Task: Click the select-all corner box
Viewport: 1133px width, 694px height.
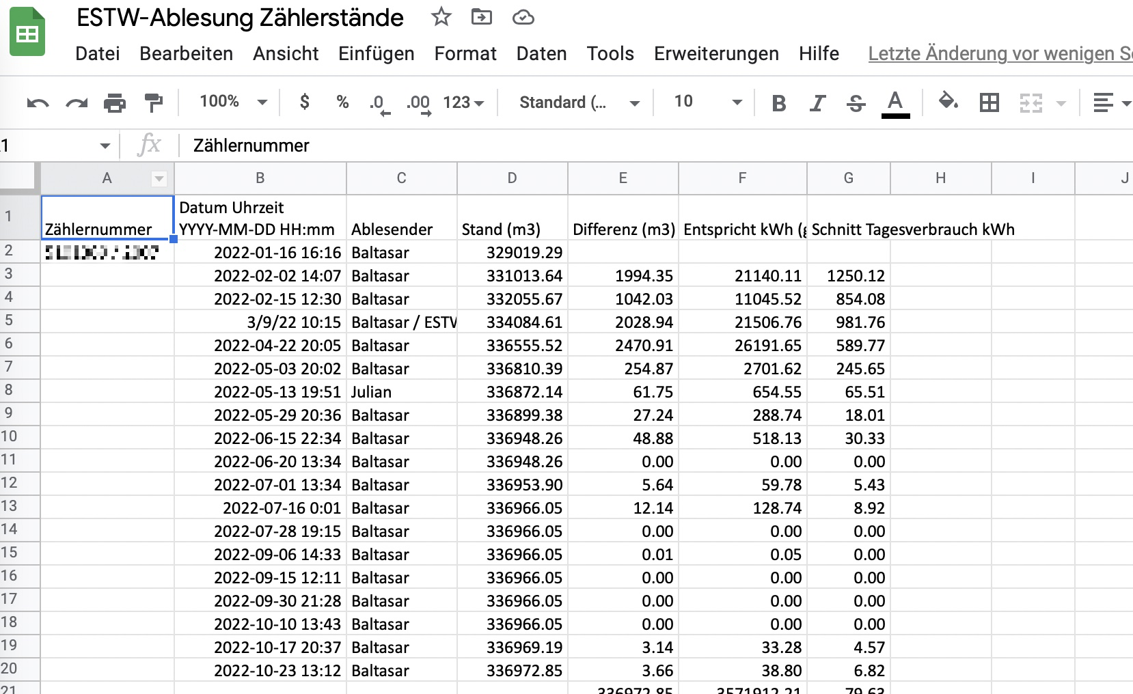Action: pyautogui.click(x=20, y=178)
